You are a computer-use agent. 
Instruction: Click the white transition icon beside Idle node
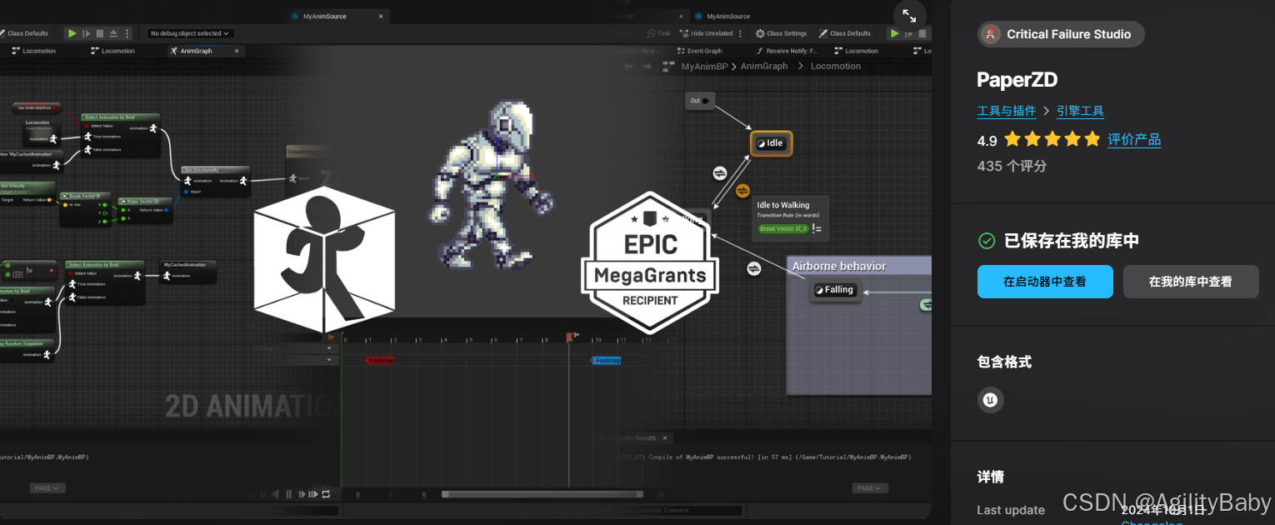click(720, 173)
